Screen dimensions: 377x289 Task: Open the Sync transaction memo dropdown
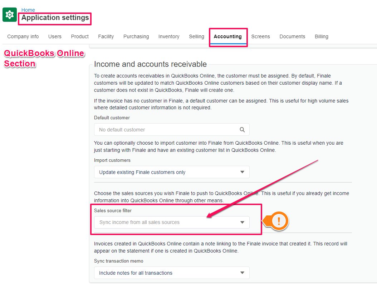pos(172,273)
